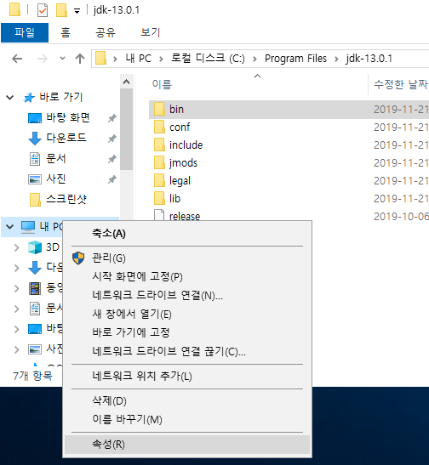Choose 축소(A) from the context menu
Screen dimensions: 429x465
187,234
